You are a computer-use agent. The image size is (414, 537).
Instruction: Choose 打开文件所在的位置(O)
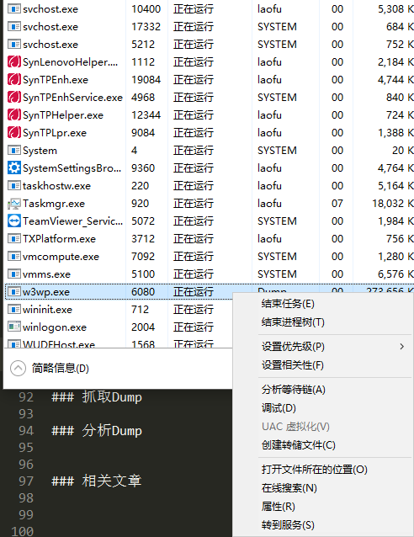[315, 470]
